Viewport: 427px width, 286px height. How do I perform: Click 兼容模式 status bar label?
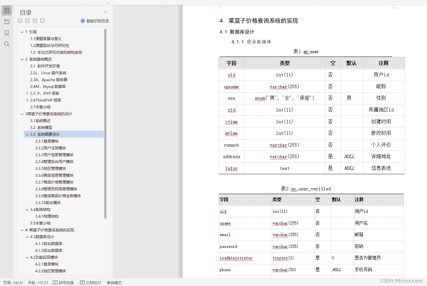(x=114, y=283)
